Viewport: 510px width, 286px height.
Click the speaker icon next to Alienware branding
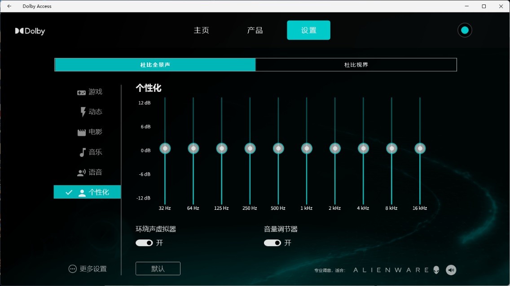click(x=451, y=269)
